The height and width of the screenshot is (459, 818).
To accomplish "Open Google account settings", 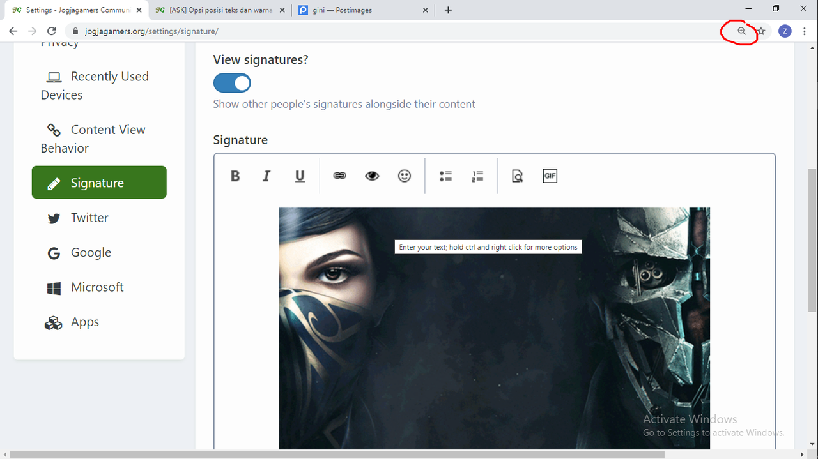I will [79, 253].
